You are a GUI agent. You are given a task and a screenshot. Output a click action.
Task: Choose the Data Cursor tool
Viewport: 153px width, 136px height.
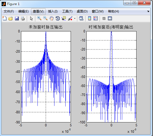pyautogui.click(x=64, y=18)
